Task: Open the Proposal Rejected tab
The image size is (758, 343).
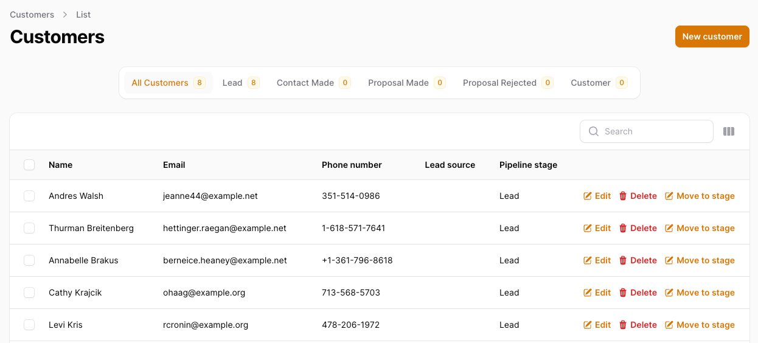Action: tap(508, 83)
